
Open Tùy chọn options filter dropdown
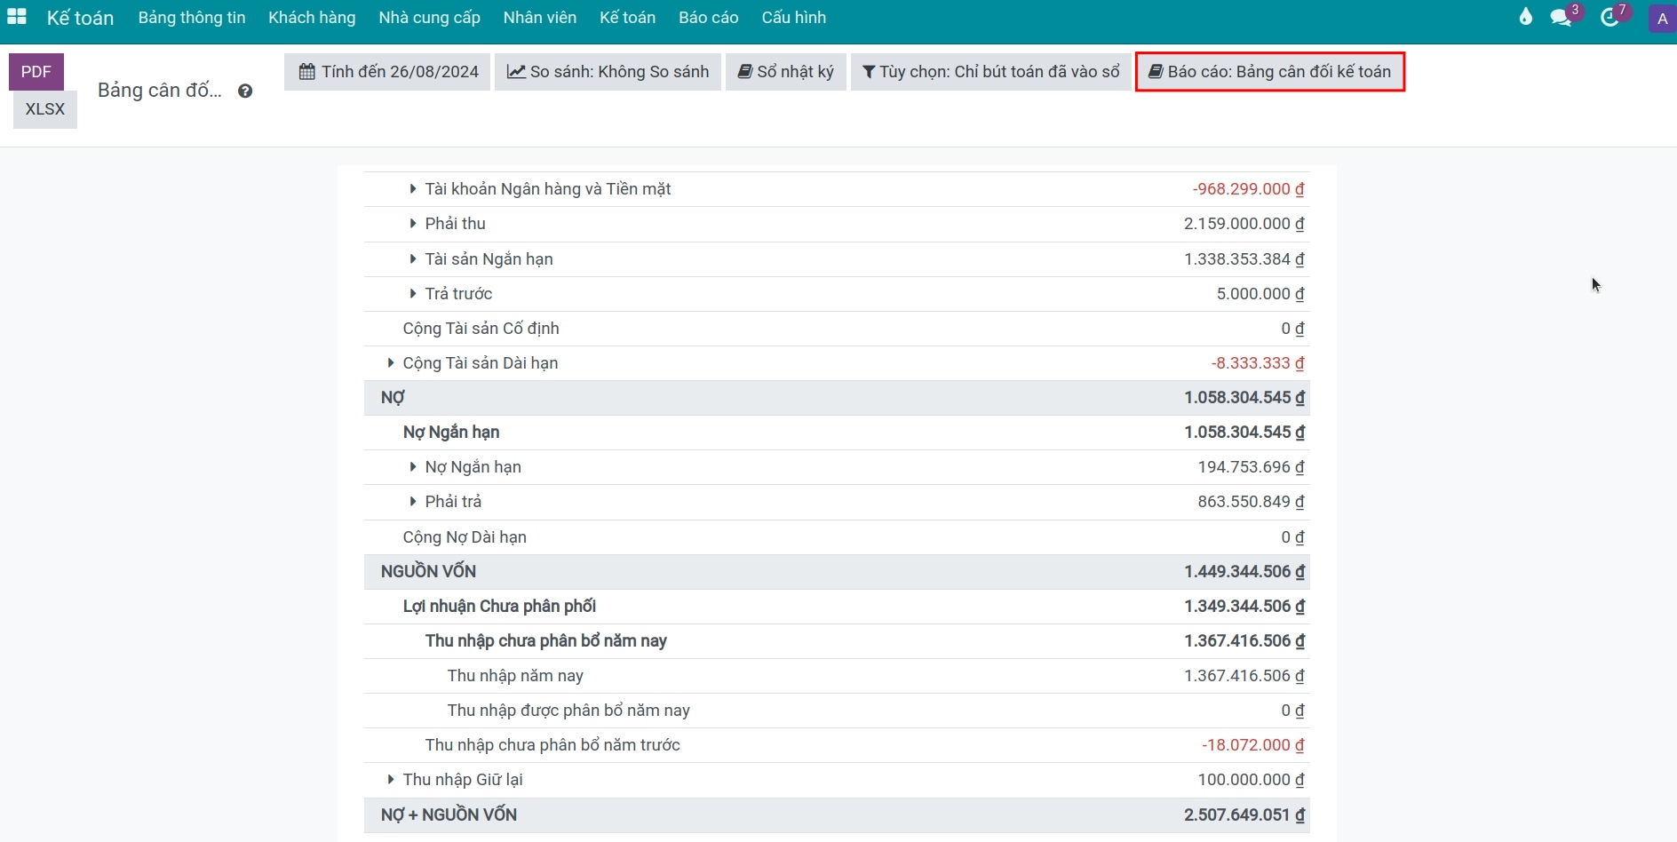[990, 72]
